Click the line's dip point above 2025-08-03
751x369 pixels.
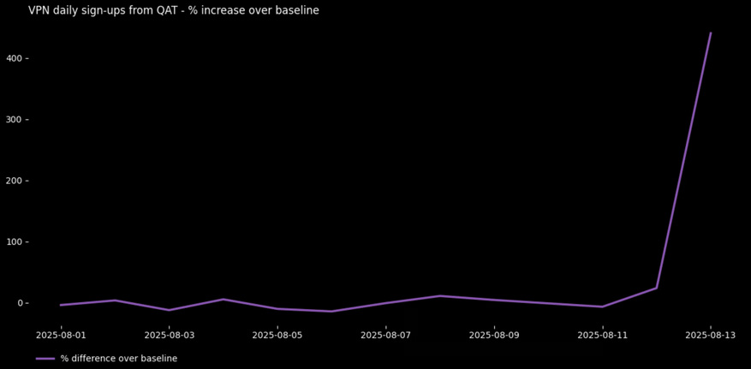point(169,310)
